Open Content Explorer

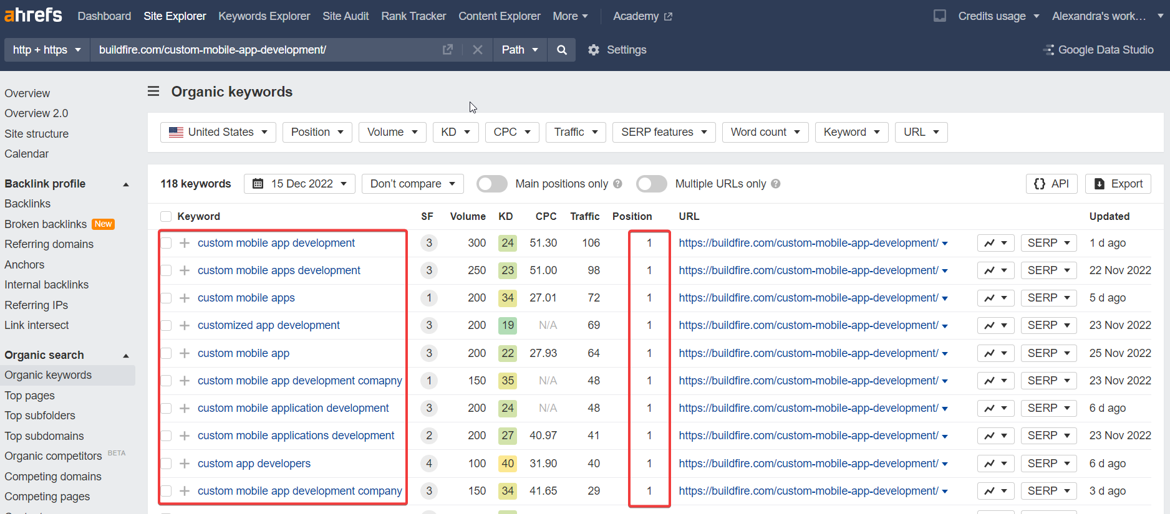tap(500, 16)
